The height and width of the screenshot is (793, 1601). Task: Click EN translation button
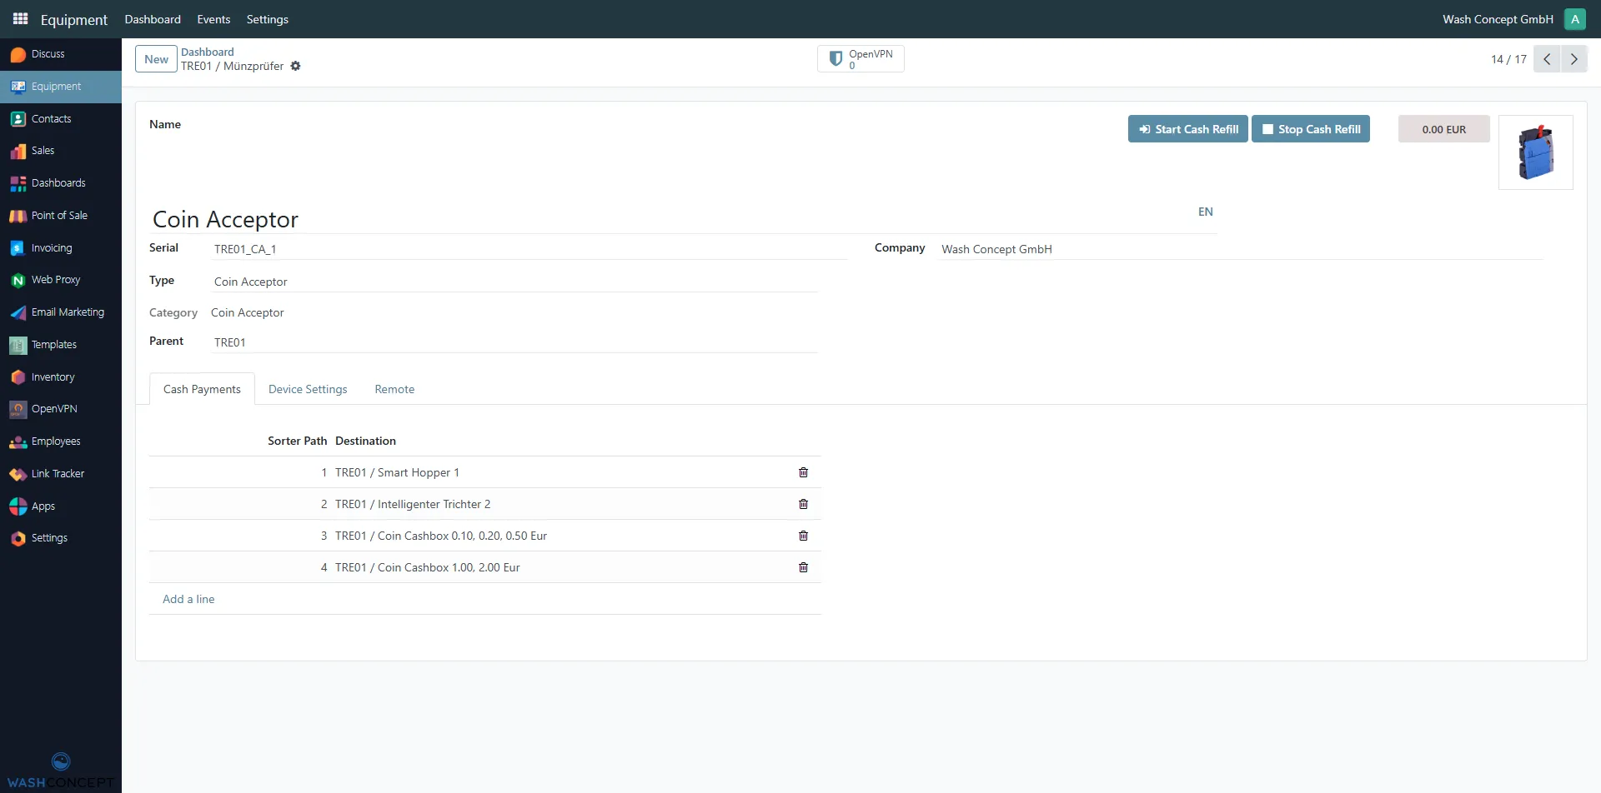tap(1205, 212)
